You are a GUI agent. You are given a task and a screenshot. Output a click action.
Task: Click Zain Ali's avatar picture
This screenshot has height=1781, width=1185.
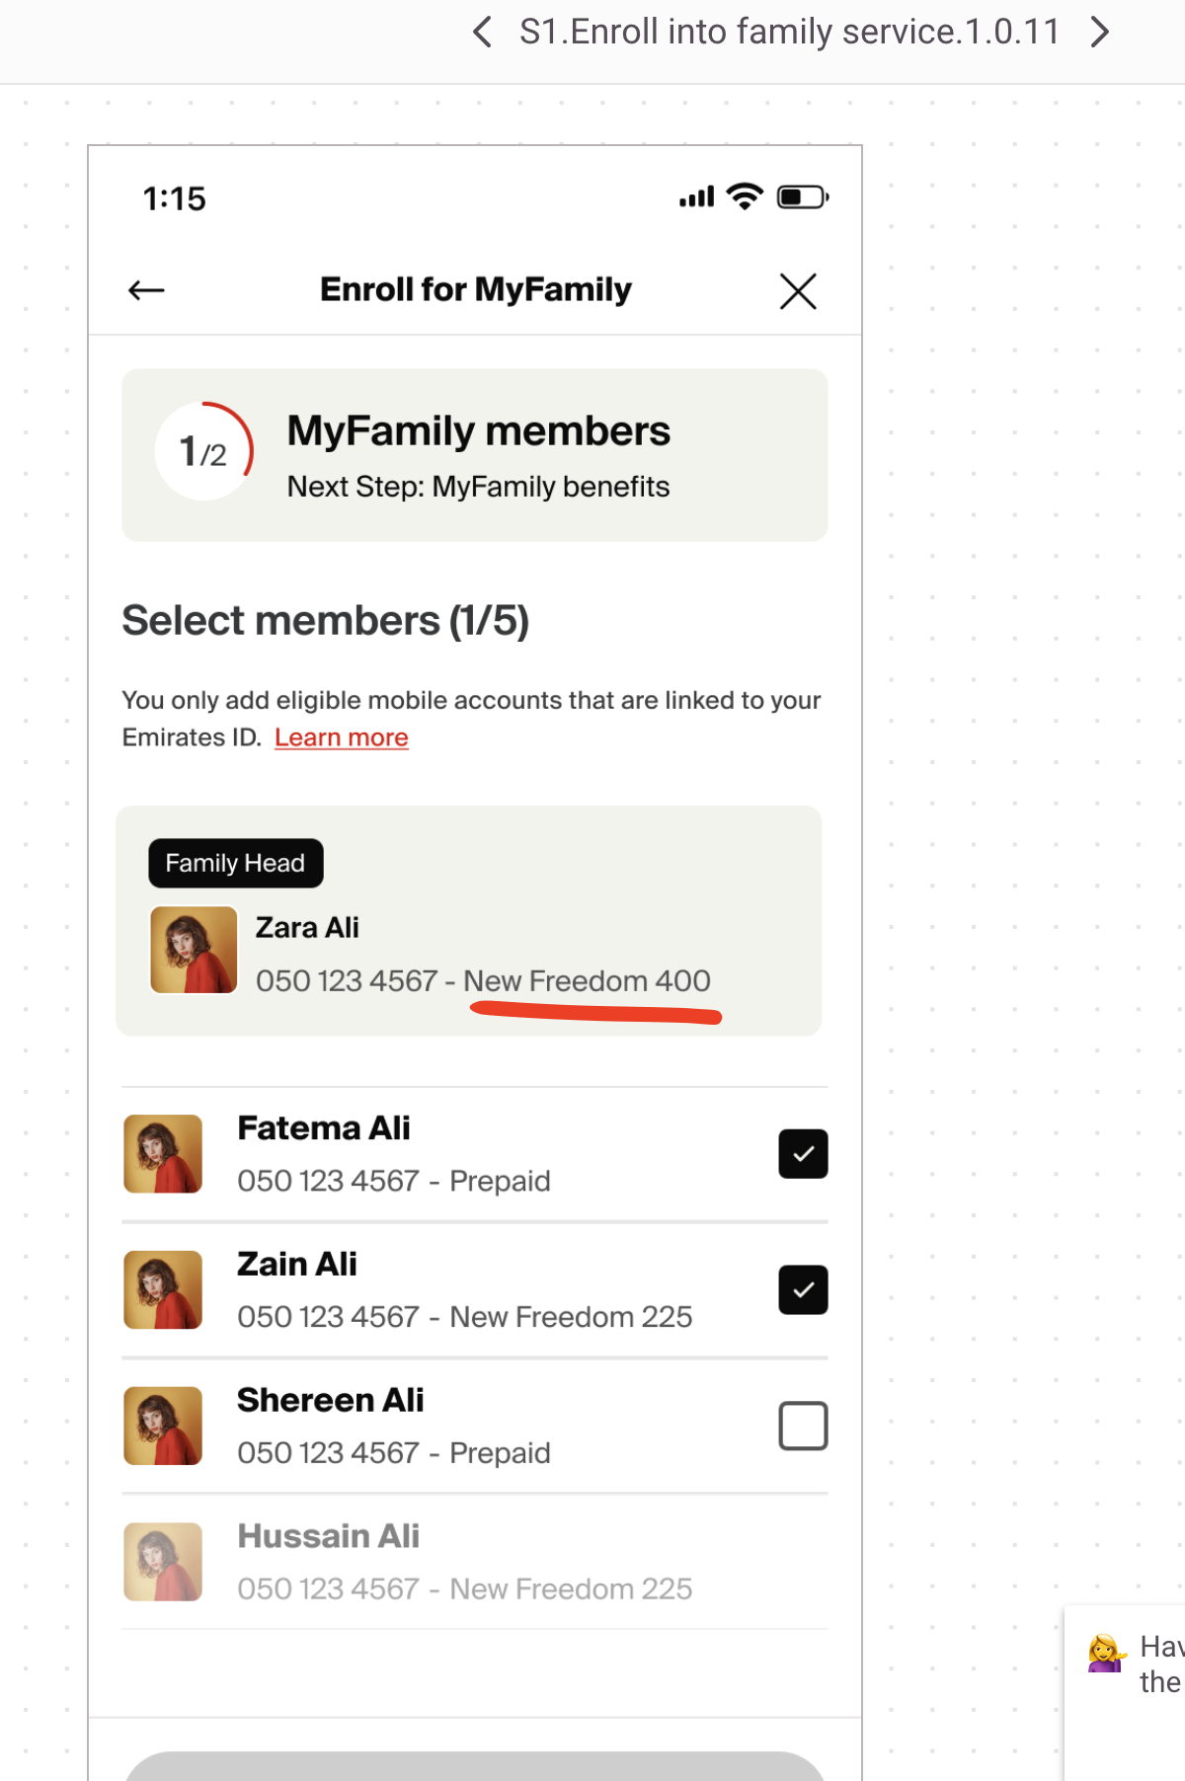(163, 1290)
